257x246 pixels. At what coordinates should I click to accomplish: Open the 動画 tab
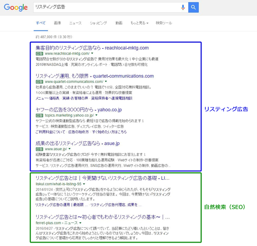click(119, 23)
